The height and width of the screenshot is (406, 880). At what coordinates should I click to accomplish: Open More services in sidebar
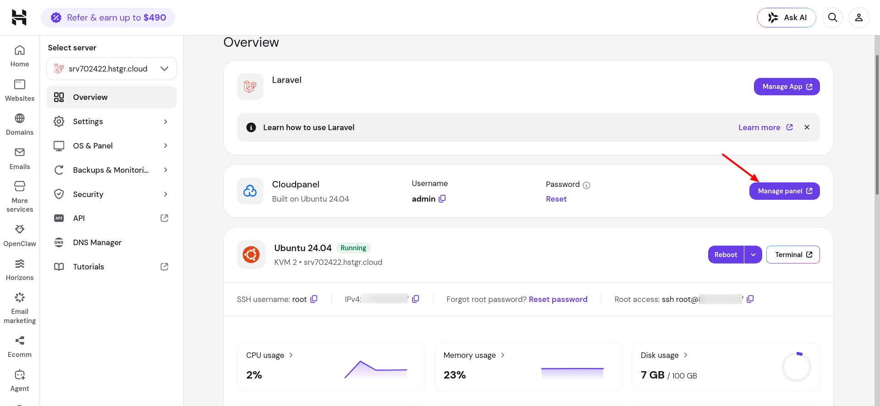pyautogui.click(x=20, y=197)
